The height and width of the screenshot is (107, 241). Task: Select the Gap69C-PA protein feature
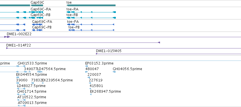tap(37, 24)
